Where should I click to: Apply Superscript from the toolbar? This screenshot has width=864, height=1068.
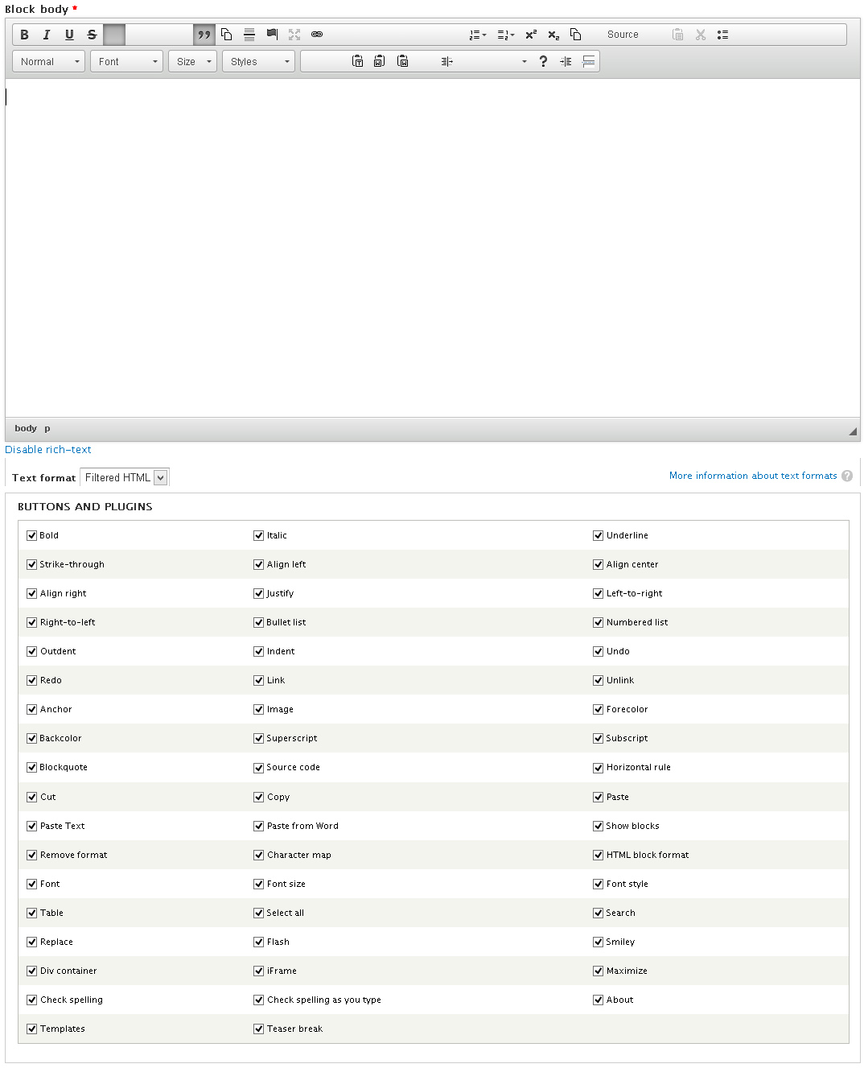tap(531, 35)
